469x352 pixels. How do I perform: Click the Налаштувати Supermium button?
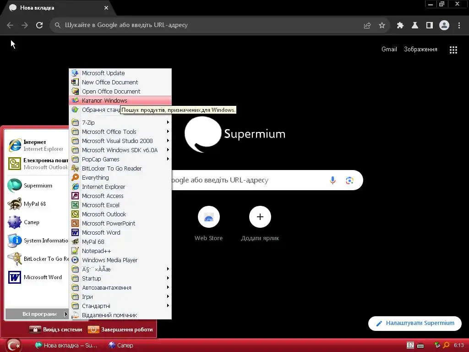pos(415,323)
